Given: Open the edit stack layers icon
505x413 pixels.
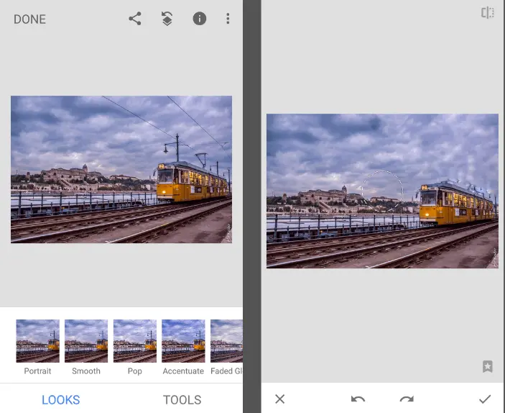Looking at the screenshot, I should pos(167,19).
